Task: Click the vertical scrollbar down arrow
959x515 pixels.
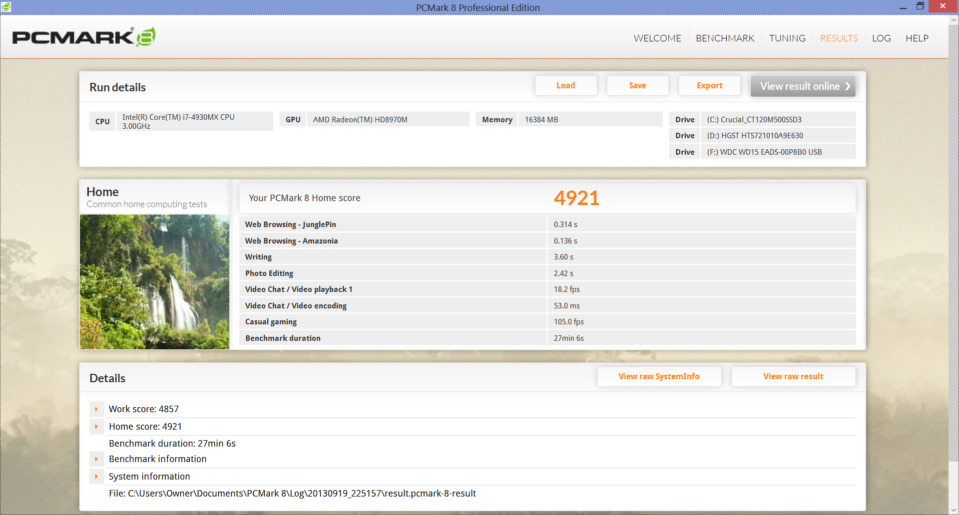Action: (954, 510)
